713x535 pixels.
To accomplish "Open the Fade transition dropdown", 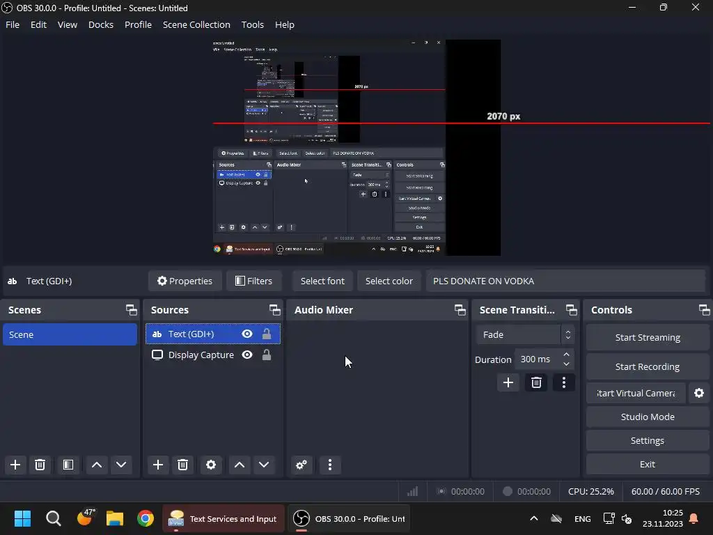I will pos(525,335).
